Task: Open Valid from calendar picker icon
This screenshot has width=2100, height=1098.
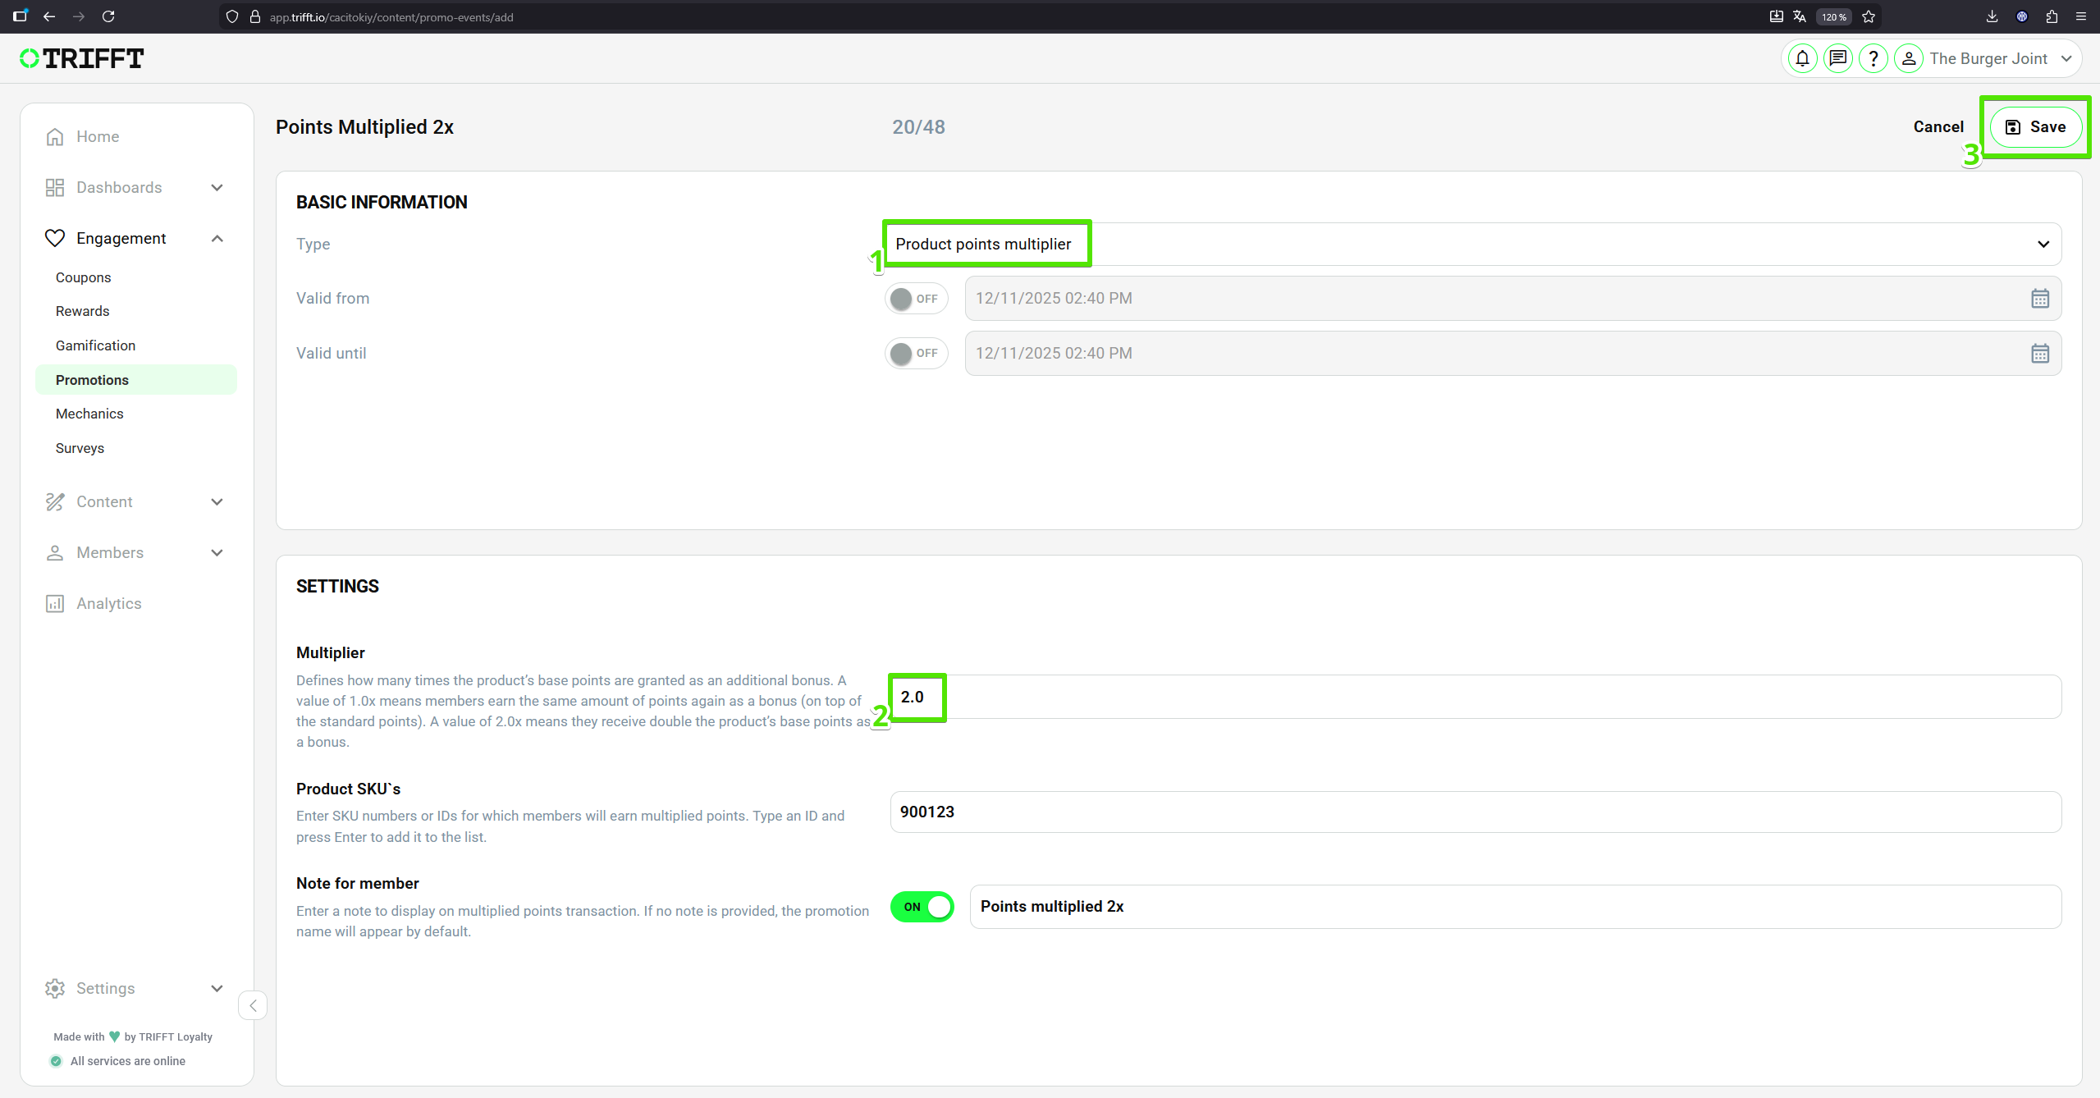Action: (2039, 299)
